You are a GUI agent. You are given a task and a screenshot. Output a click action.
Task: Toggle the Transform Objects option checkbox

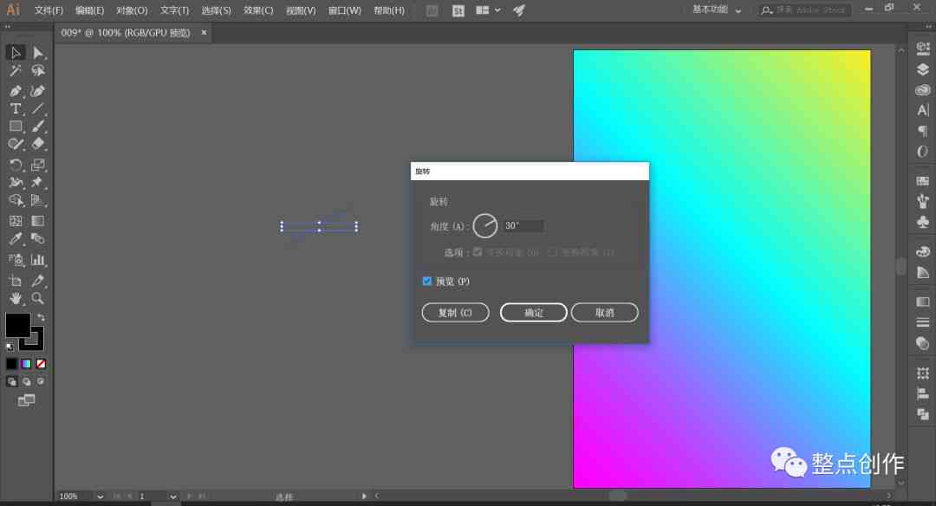(x=478, y=252)
